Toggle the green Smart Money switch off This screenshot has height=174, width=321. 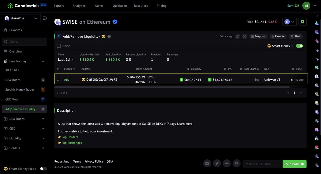point(299,46)
